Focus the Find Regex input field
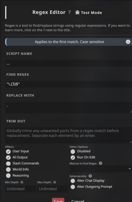Image resolution: width=132 pixels, height=202 pixels. point(69,84)
